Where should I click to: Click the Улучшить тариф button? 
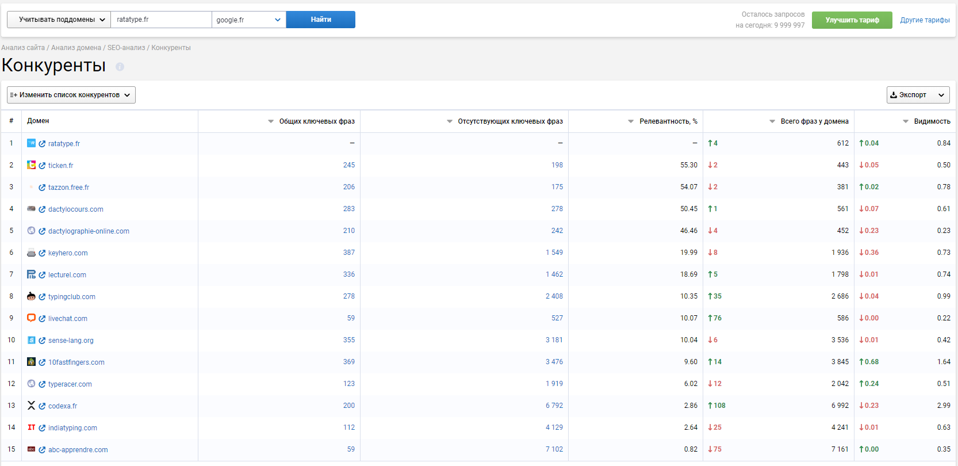(852, 20)
